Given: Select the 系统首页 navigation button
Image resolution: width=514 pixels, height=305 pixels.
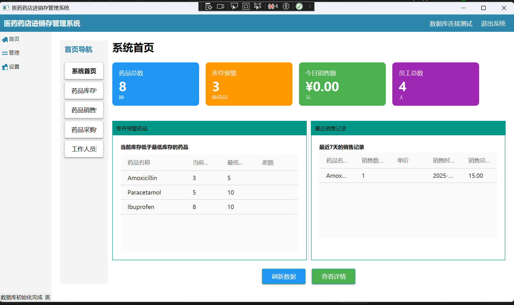Looking at the screenshot, I should [84, 71].
